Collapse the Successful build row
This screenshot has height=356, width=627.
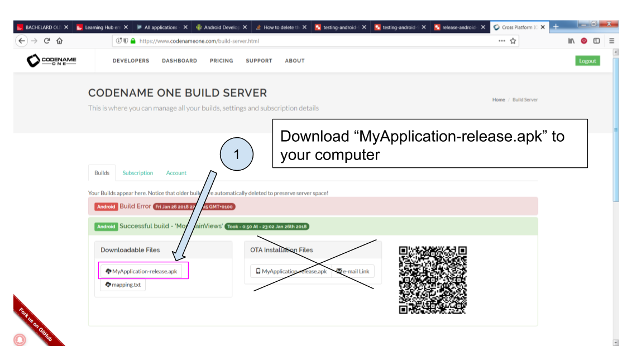313,226
